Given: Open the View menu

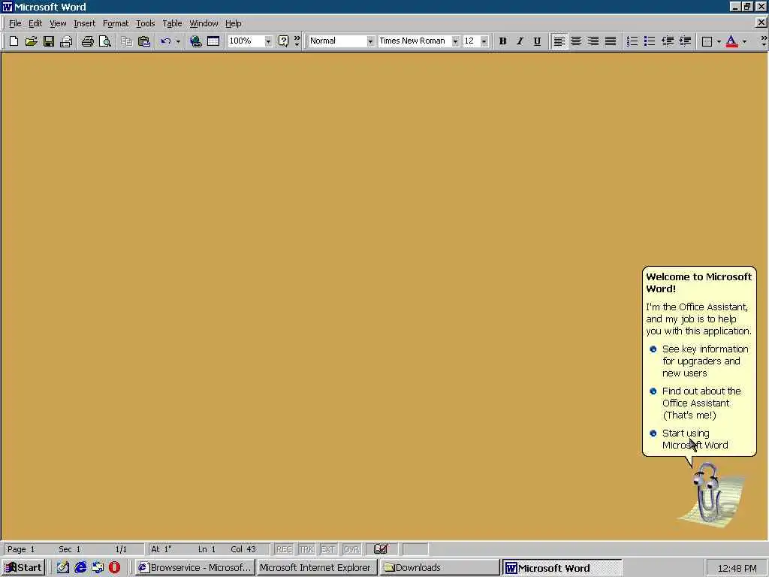Looking at the screenshot, I should [58, 23].
